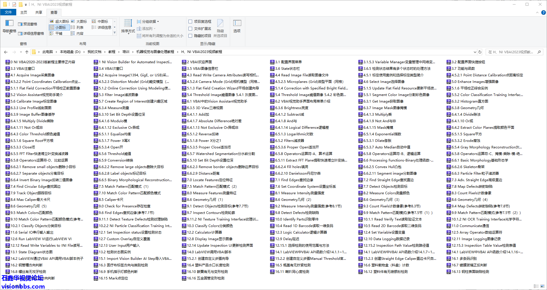Click the blue help question mark icon

click(543, 13)
